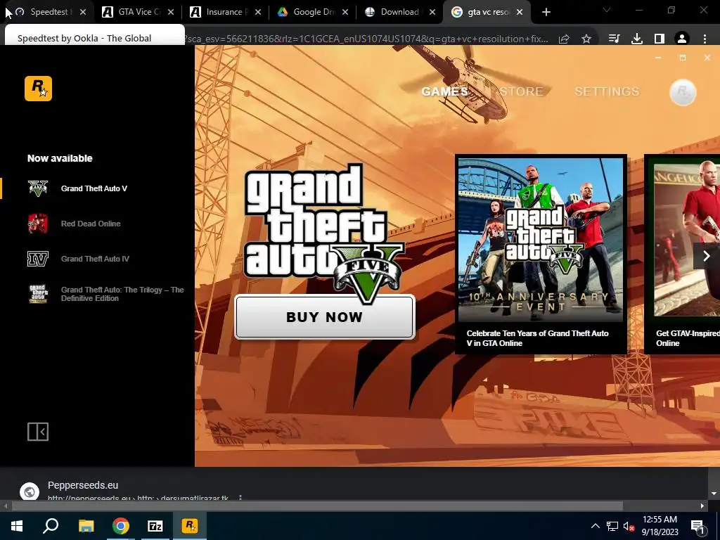
Task: Open the Pepperseeds.eu search result
Action: click(83, 485)
